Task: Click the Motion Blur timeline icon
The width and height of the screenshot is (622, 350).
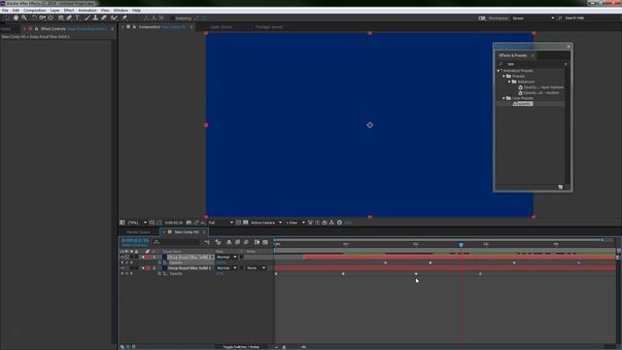Action: (246, 242)
